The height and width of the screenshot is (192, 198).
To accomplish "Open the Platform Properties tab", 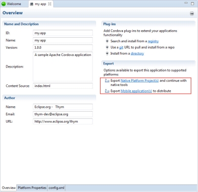I will click(32, 188).
